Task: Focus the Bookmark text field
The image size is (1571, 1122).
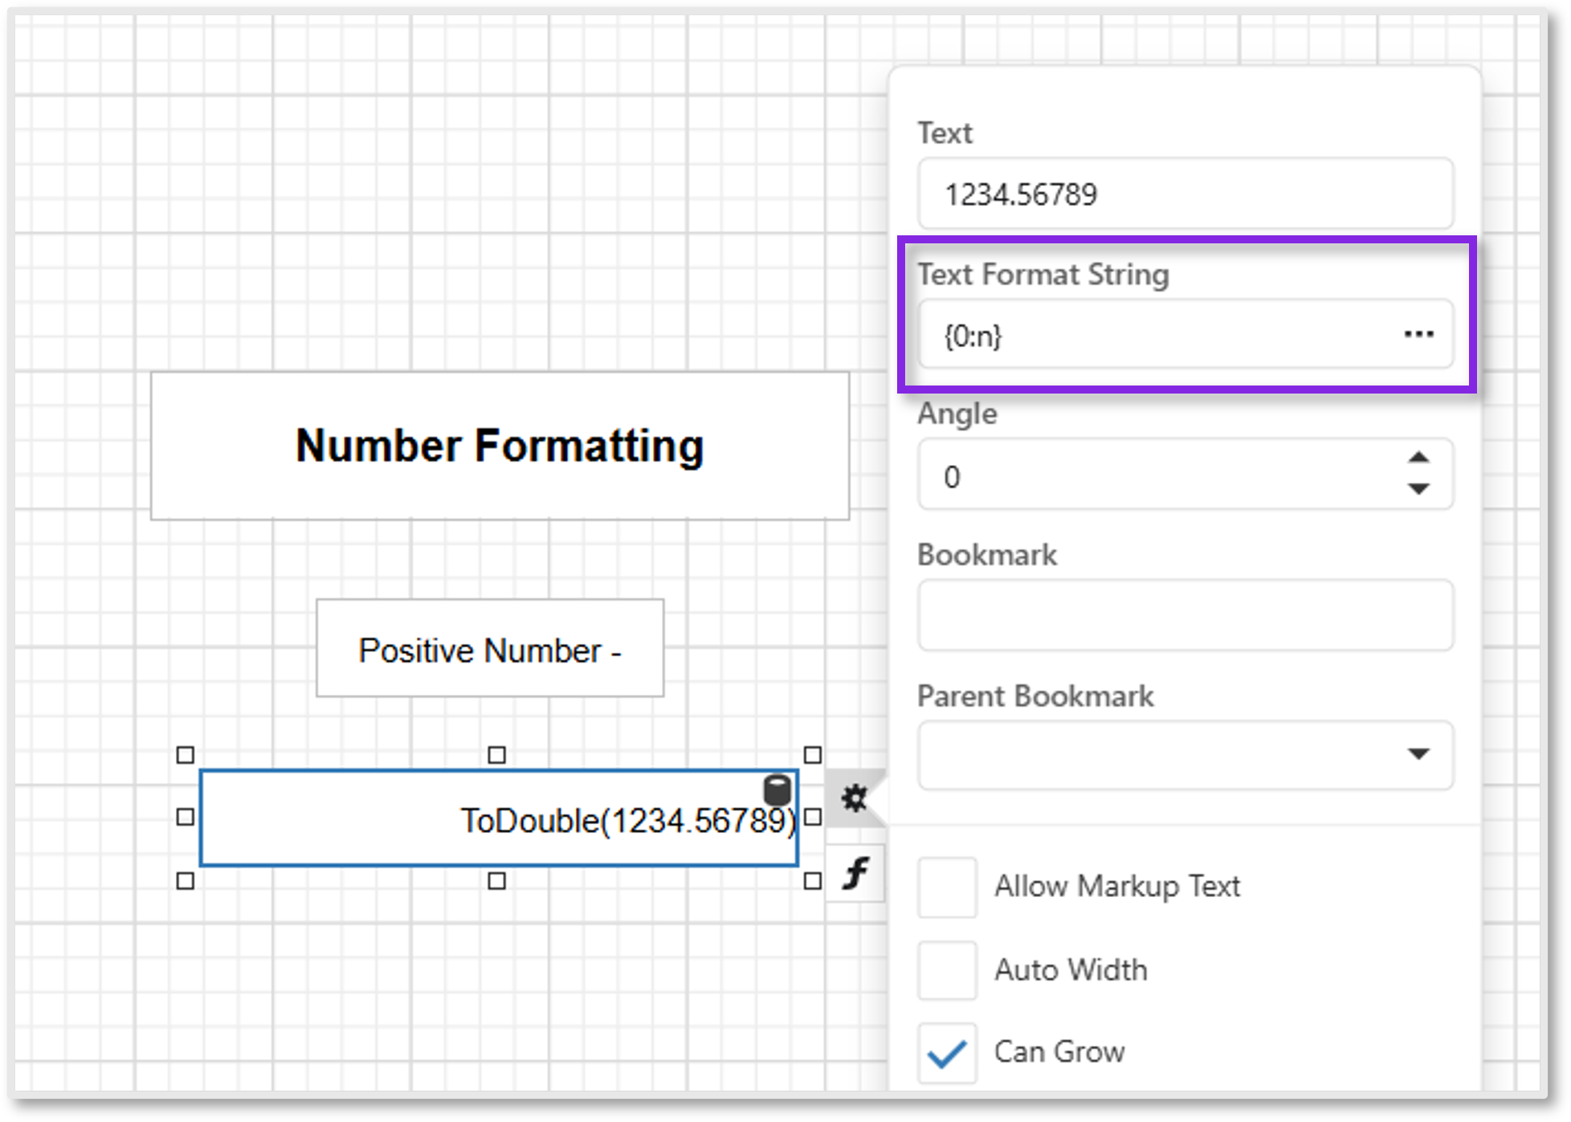Action: point(1185,615)
